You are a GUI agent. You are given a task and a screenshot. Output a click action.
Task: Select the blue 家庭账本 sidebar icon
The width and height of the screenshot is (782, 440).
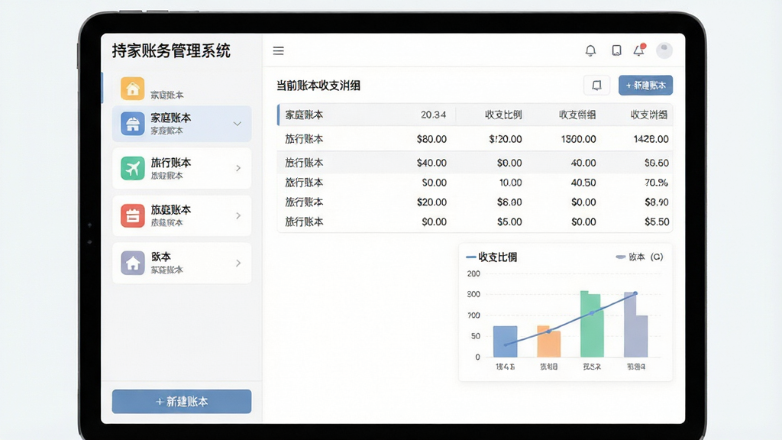pyautogui.click(x=132, y=124)
